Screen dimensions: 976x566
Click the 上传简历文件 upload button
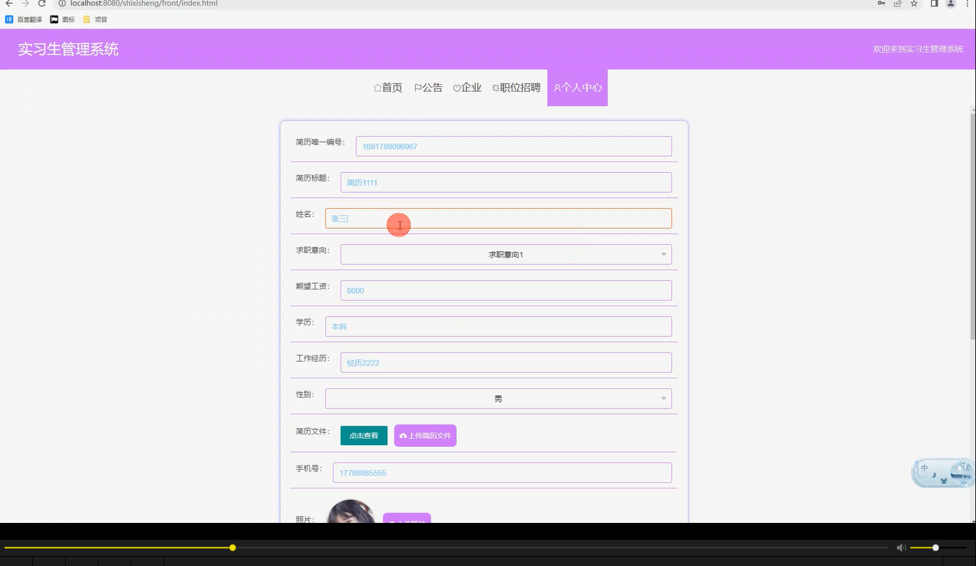[x=425, y=435]
